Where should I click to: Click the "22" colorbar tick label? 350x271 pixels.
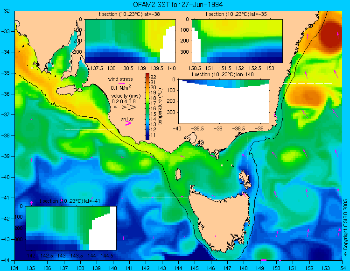click(x=154, y=77)
